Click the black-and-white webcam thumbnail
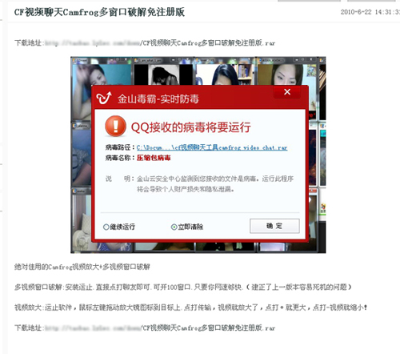 tap(163, 74)
